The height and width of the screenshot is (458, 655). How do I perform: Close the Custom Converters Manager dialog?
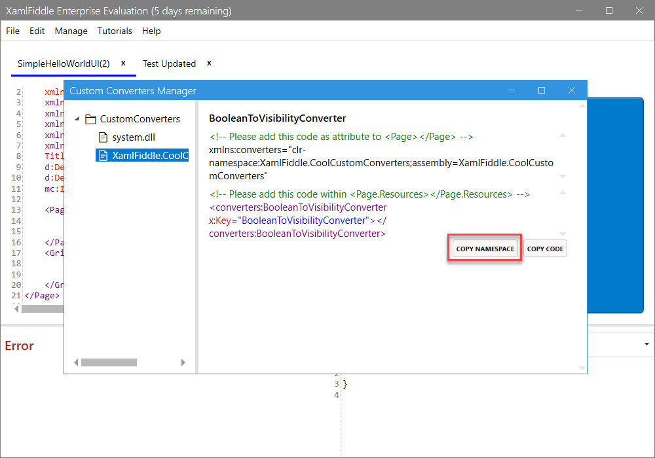click(x=571, y=90)
